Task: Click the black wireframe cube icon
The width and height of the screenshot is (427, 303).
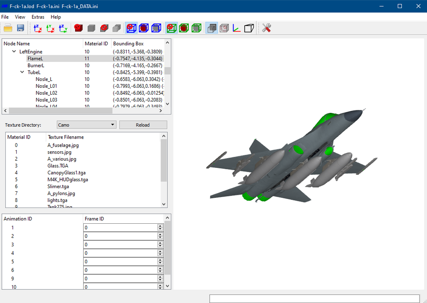Action: 249,28
